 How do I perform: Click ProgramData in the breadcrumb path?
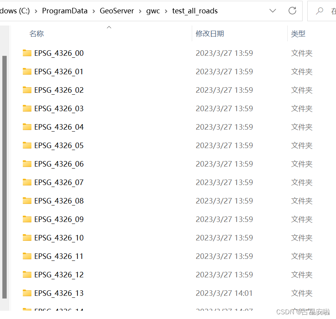tap(65, 11)
